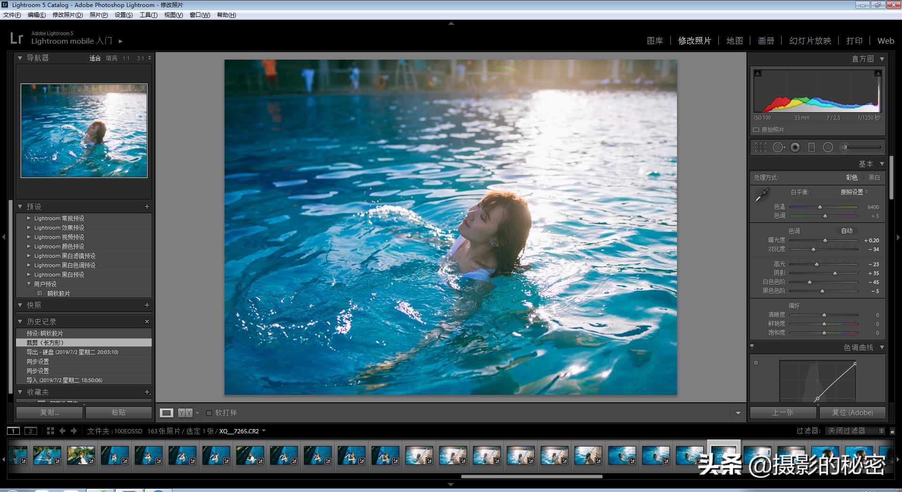The height and width of the screenshot is (492, 902).
Task: Switch to the 图库 Library module
Action: coord(655,41)
